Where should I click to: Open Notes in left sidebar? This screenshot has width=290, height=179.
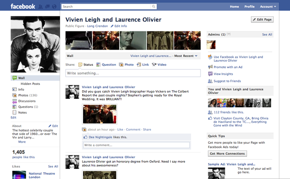pyautogui.click(x=19, y=112)
